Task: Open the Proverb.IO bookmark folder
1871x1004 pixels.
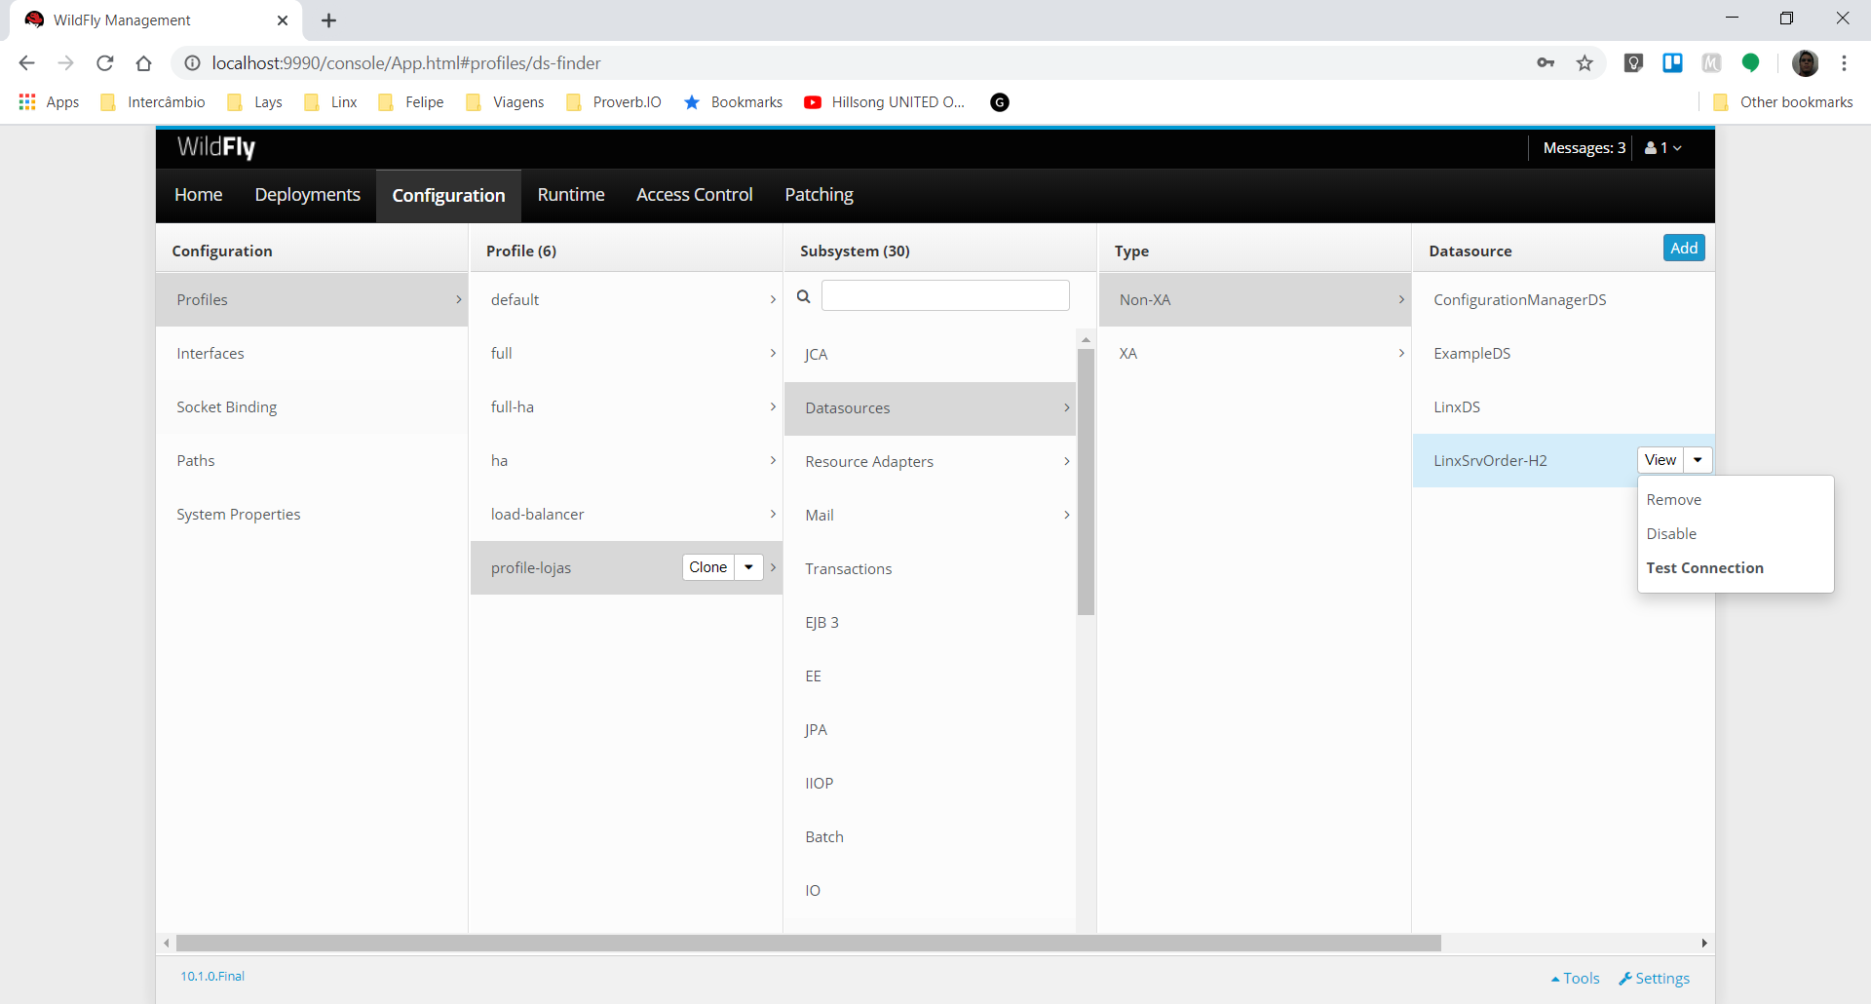Action: [614, 102]
